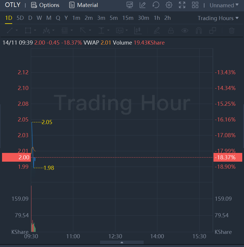The image size is (244, 247).
Task: Open the Trading Hours dropdown
Action: pyautogui.click(x=218, y=18)
